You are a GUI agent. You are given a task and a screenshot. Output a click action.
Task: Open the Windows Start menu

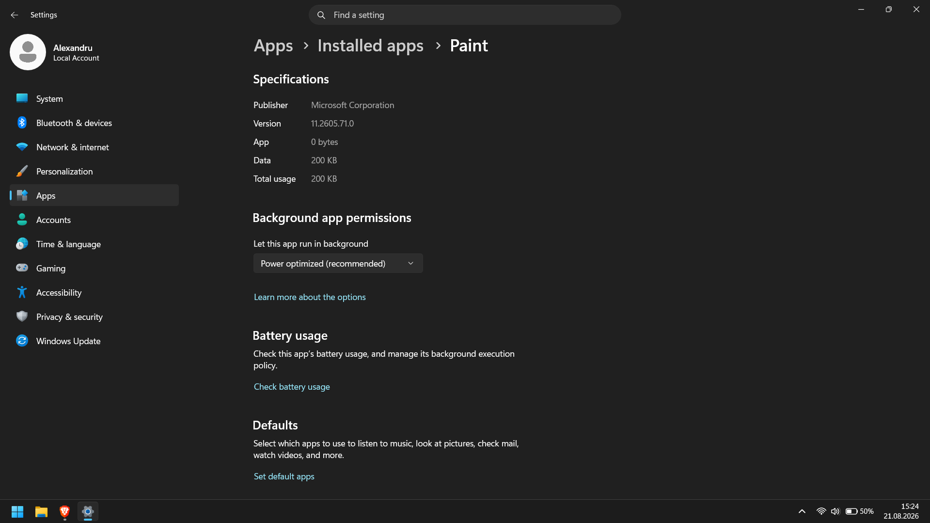[x=17, y=511]
